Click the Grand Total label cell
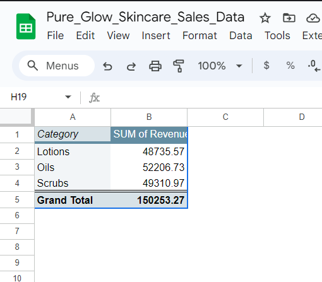Image resolution: width=322 pixels, height=282 pixels. coord(73,200)
